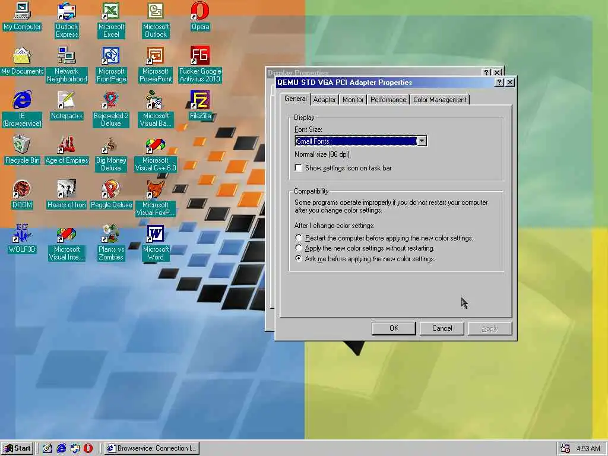Open Fucker Google Antivirus 2010 icon
This screenshot has width=608, height=456.
coord(200,65)
